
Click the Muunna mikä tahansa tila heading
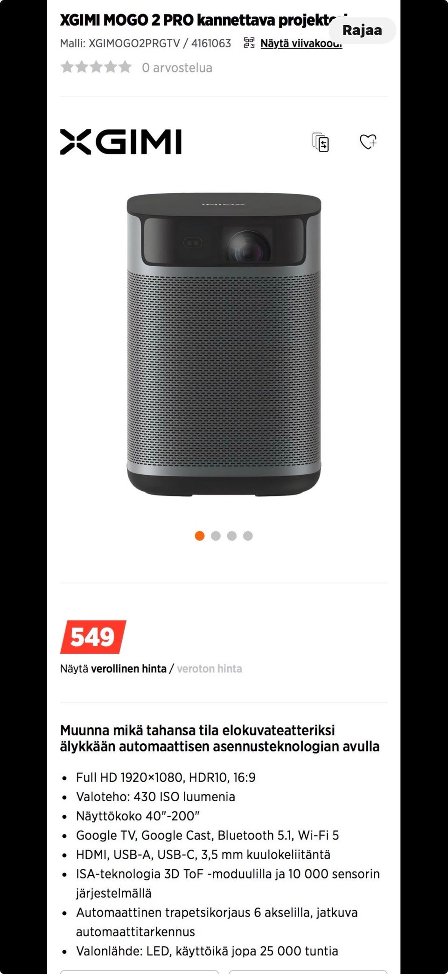coord(220,738)
